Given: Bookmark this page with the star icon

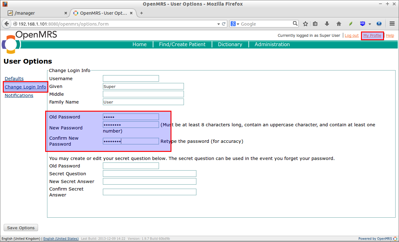Looking at the screenshot, I should coord(305,24).
